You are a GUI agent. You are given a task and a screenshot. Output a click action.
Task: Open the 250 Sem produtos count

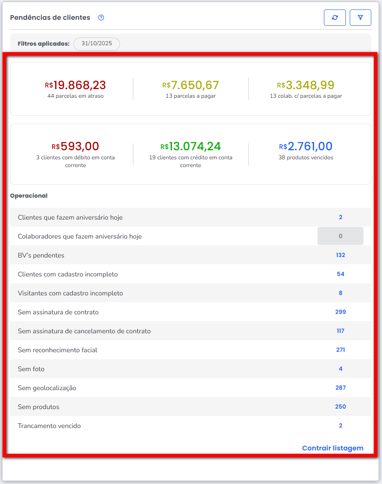340,407
